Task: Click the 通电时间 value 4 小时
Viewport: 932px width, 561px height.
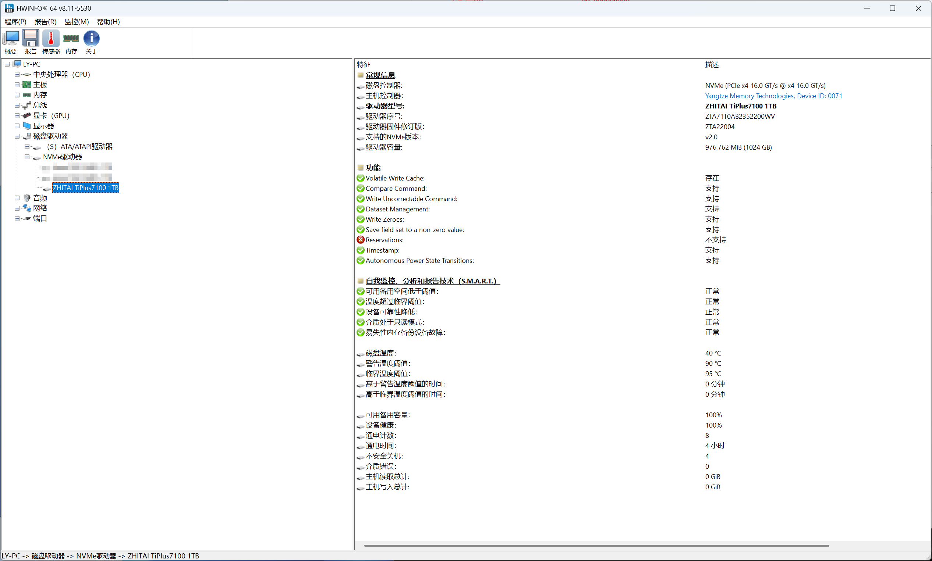Action: (715, 446)
